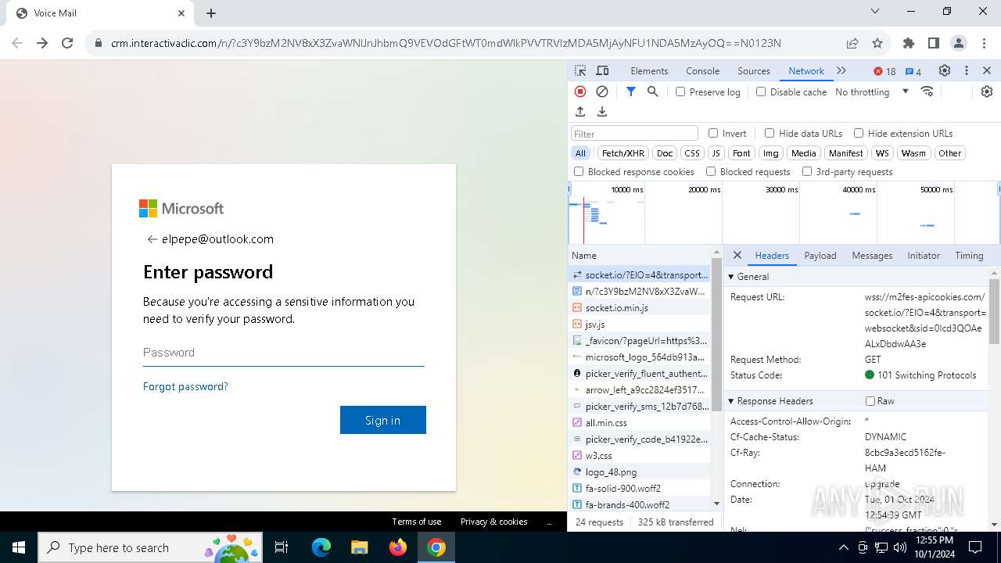
Task: Filter by WS requests
Action: point(882,153)
